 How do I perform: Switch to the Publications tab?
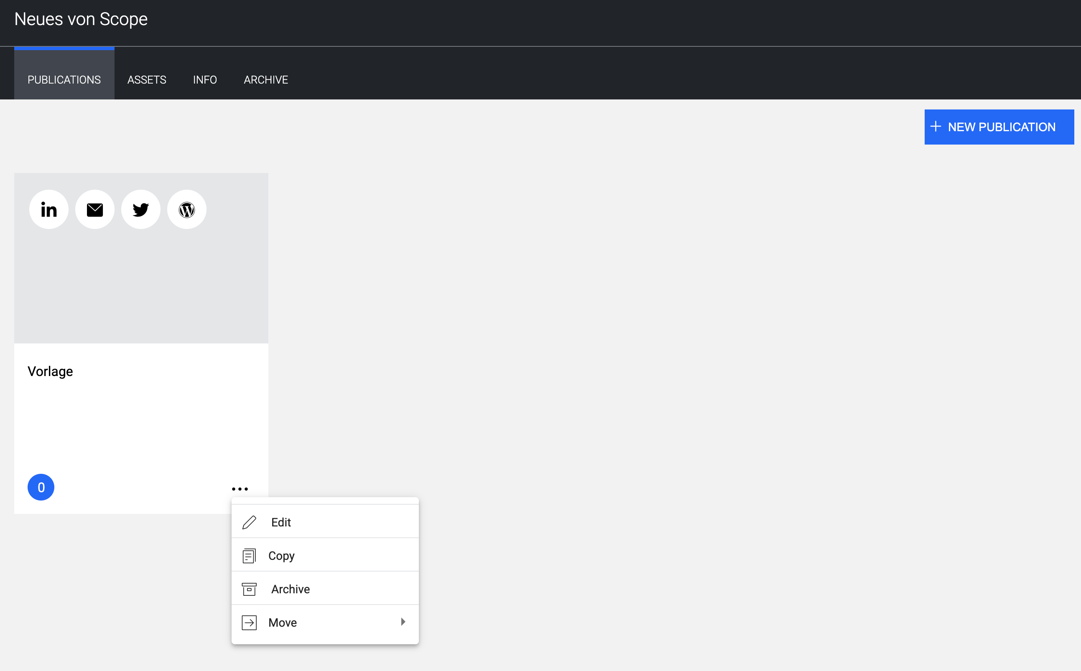pos(64,74)
